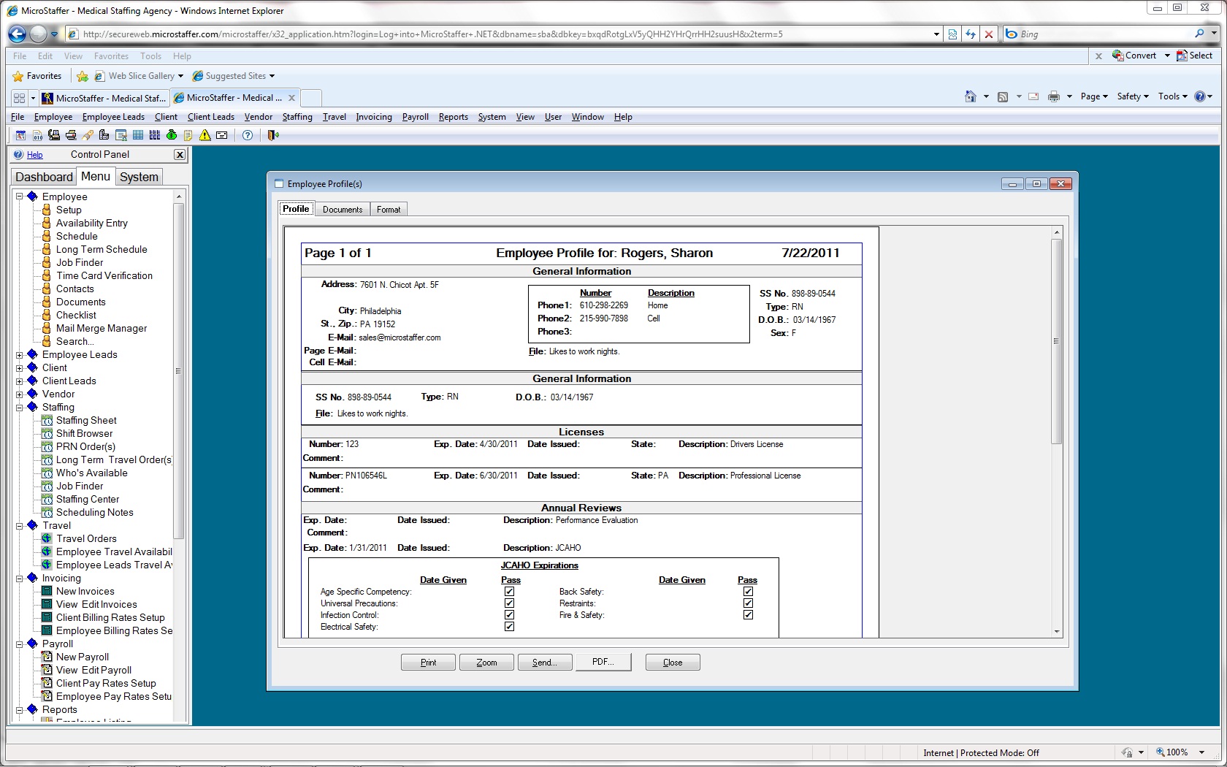Click the exit door toolbar icon
Image resolution: width=1227 pixels, height=767 pixels.
pos(273,135)
